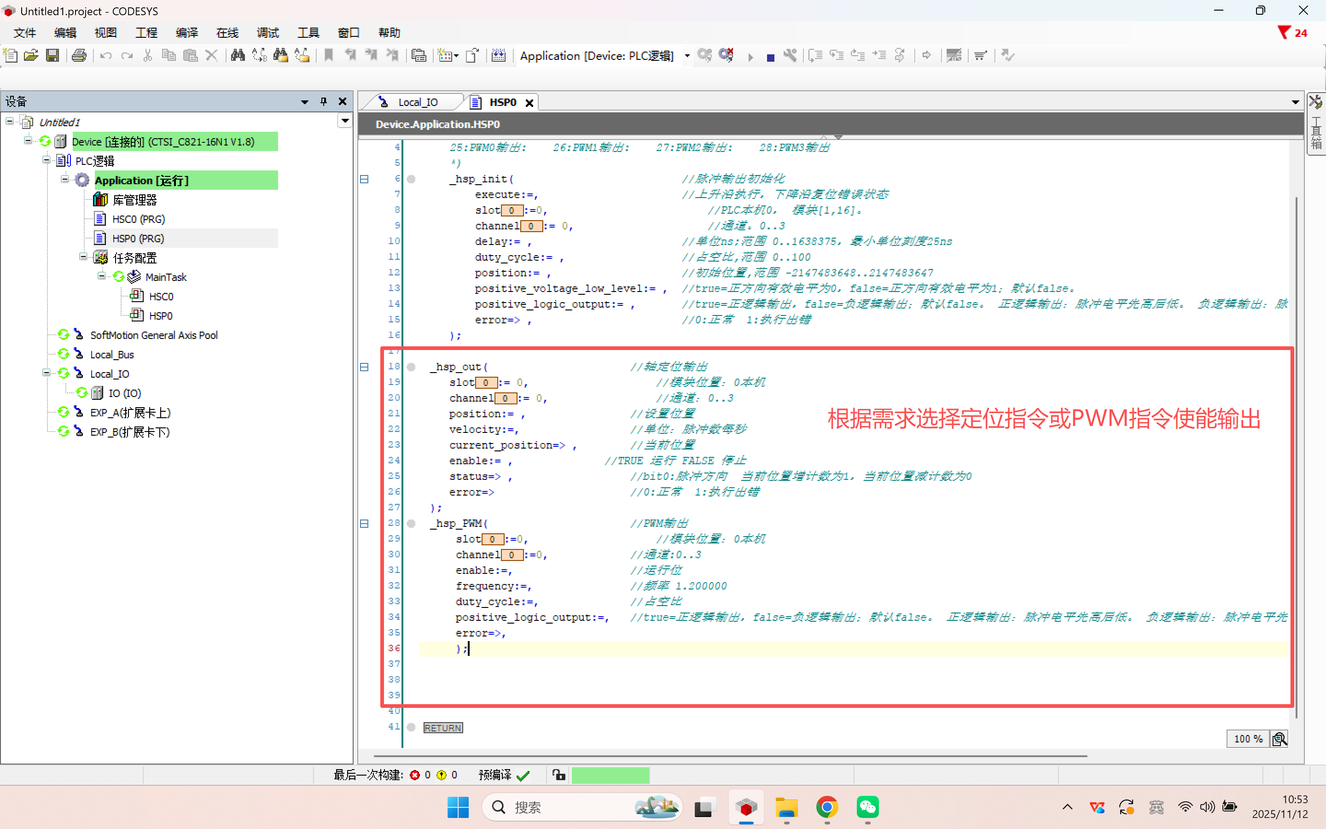Click the editor horizontal scrollbar
This screenshot has width=1326, height=829.
click(730, 756)
